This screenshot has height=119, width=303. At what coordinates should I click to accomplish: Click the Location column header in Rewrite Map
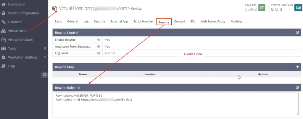click(x=150, y=74)
